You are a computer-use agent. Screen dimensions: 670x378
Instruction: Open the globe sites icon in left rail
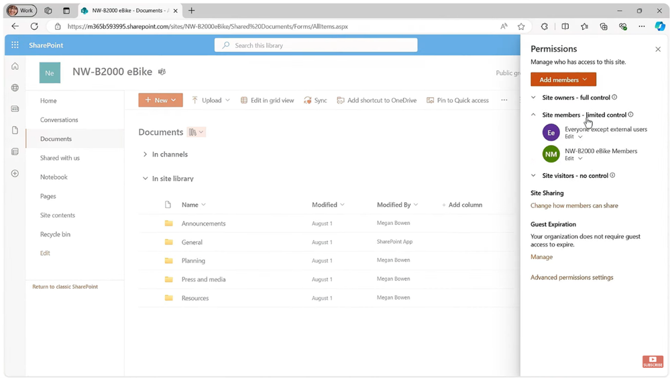(15, 88)
